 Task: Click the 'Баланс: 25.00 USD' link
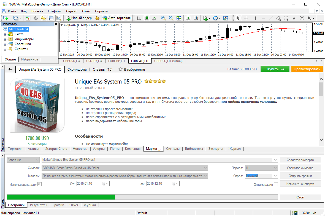click(x=242, y=69)
